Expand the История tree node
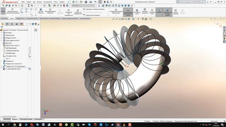The height and width of the screenshot is (127, 226). click(x=1, y=33)
